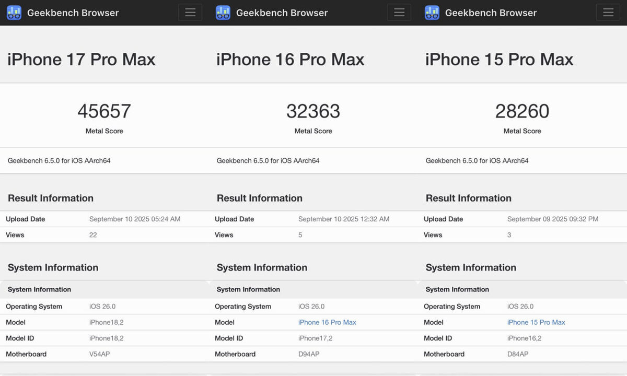627x376 pixels.
Task: Click Result Information heading in iPhone 17 panel
Action: tap(51, 198)
